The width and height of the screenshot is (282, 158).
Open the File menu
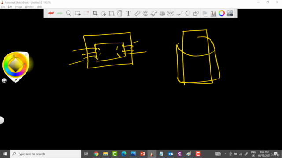[x=3, y=7]
